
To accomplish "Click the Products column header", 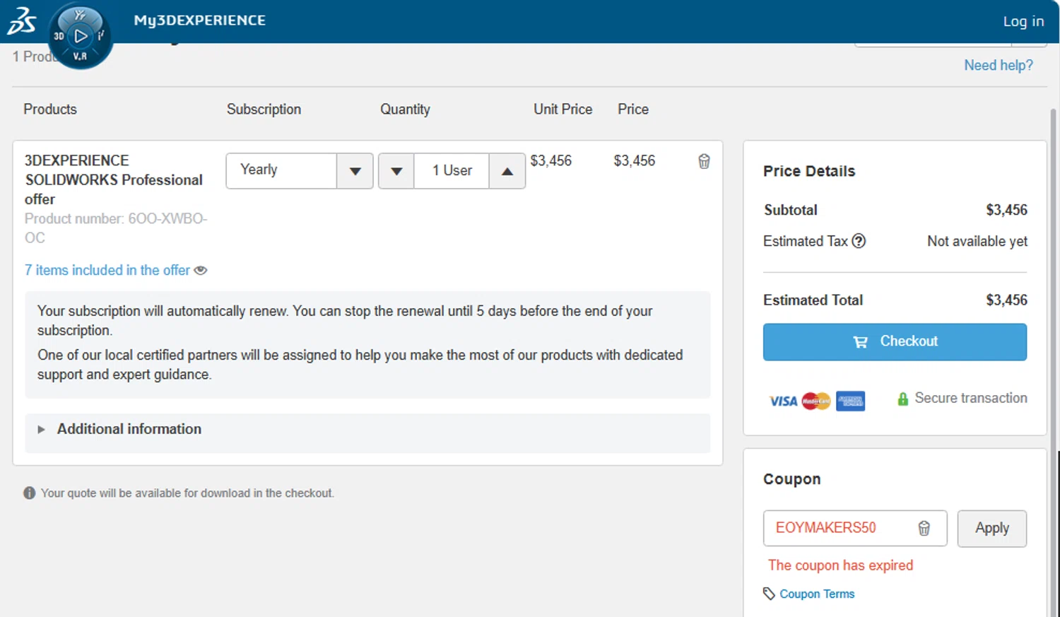I will click(x=50, y=109).
